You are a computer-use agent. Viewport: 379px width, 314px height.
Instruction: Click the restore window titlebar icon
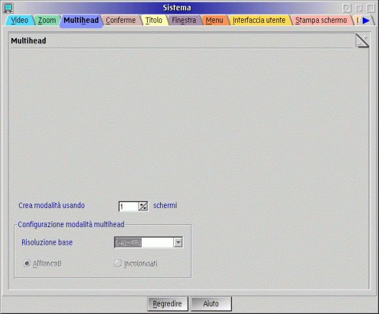(x=359, y=8)
